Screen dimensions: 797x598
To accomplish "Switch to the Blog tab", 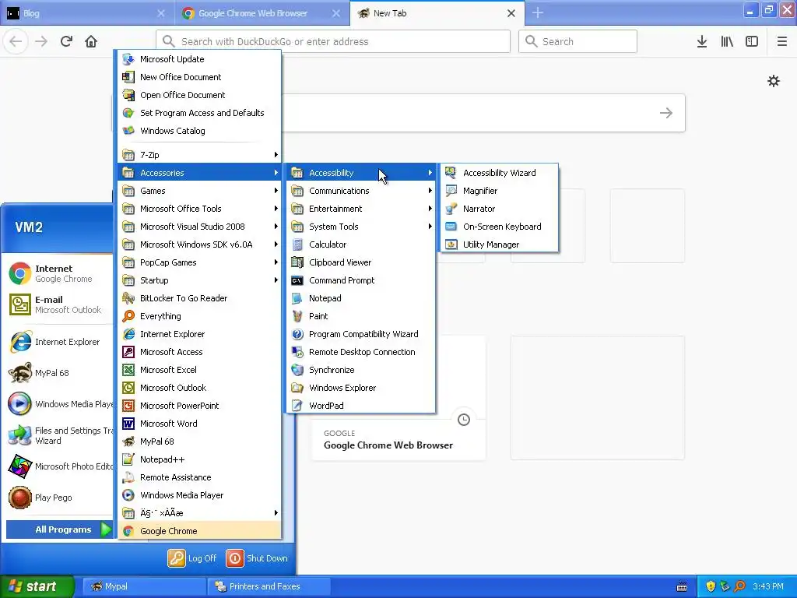I will (x=86, y=13).
